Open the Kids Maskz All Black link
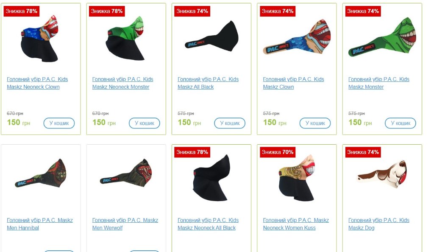434x252 pixels. [x=208, y=83]
